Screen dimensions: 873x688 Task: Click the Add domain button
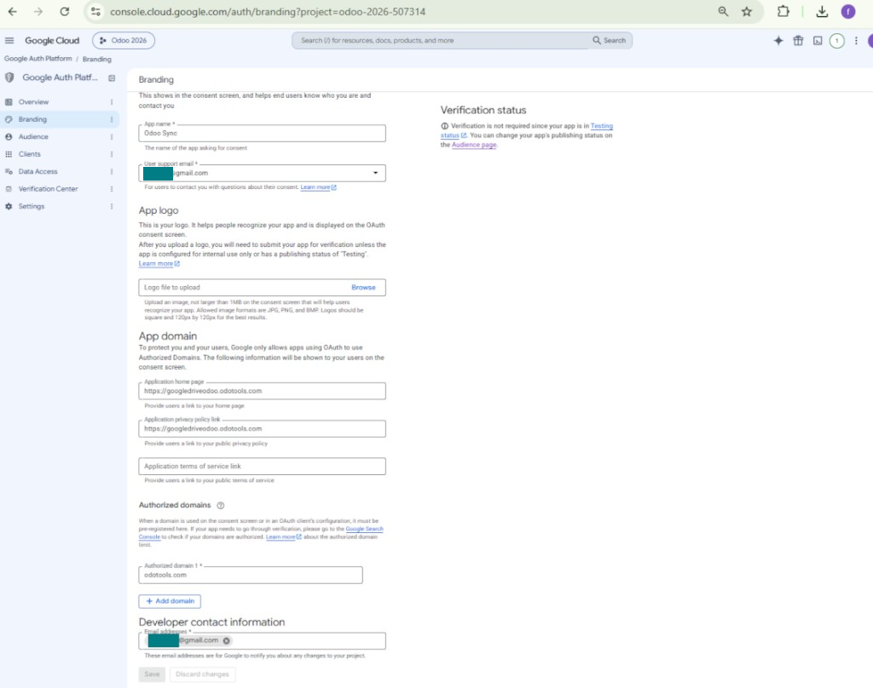click(x=170, y=601)
